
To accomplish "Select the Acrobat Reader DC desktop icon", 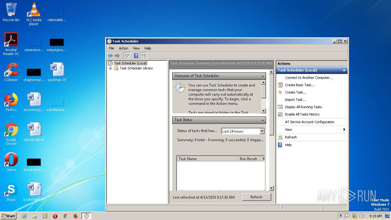I will [x=11, y=44].
